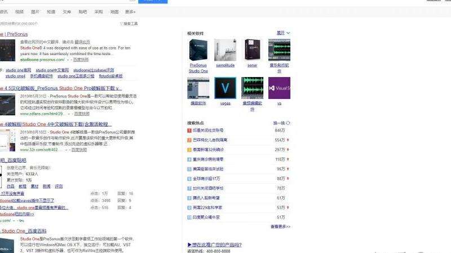Click rank 1 red badge in hot searches

(189, 130)
